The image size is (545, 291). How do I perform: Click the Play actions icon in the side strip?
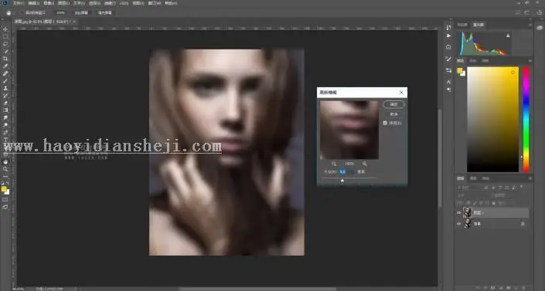pos(448,36)
